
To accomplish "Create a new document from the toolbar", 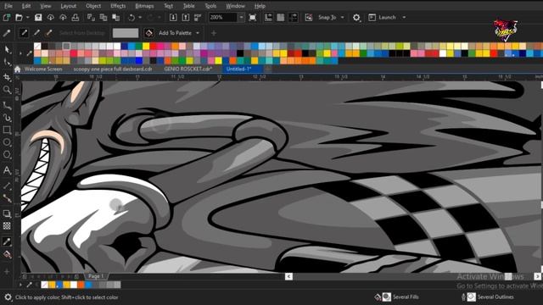I will (7, 17).
